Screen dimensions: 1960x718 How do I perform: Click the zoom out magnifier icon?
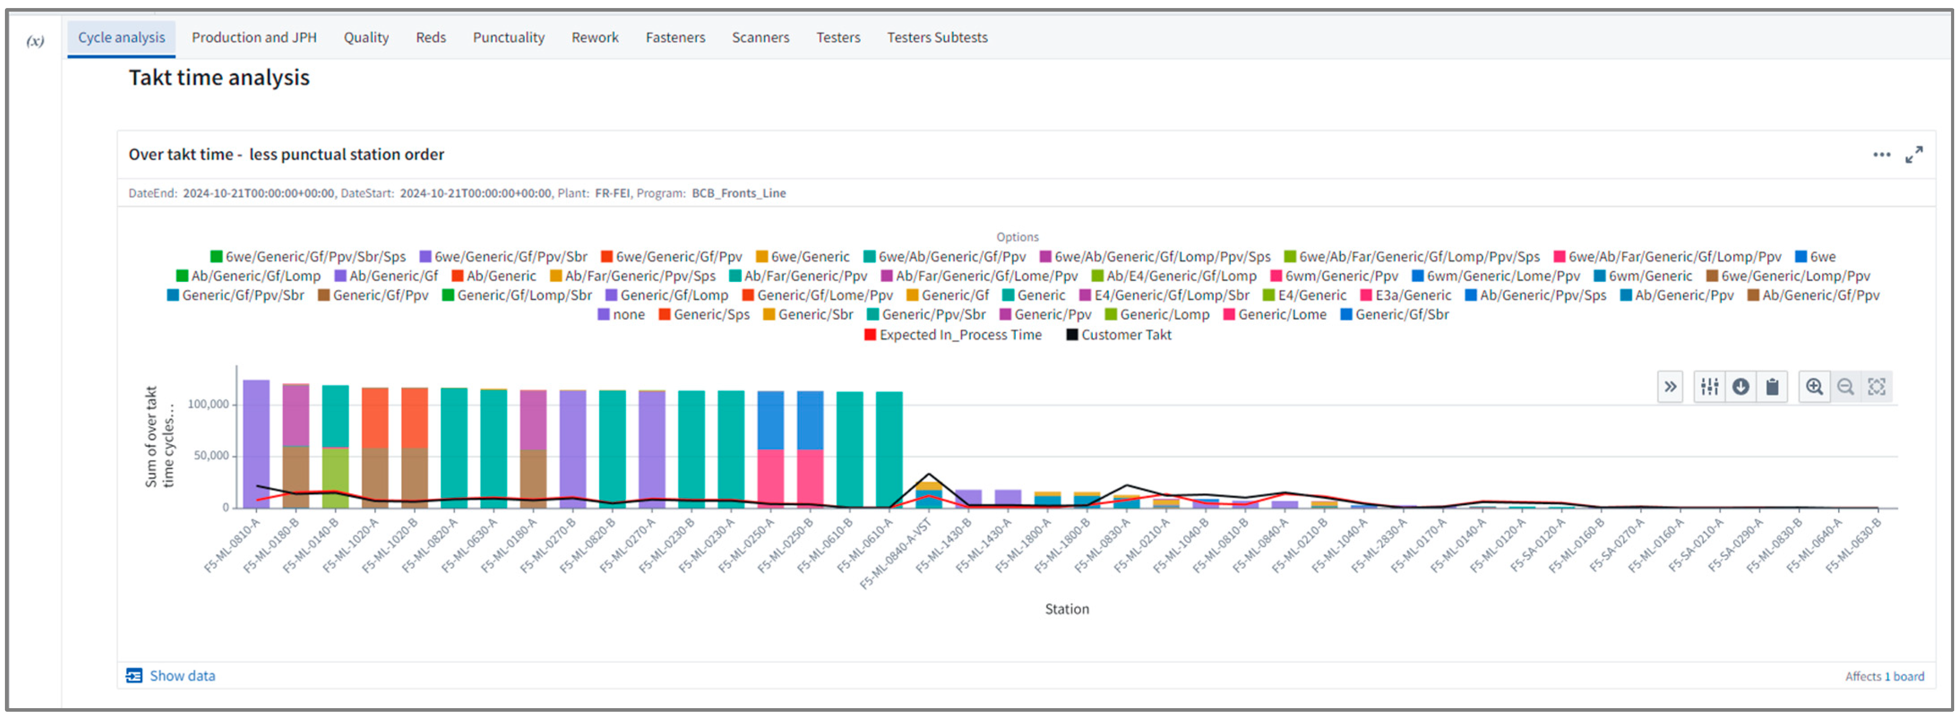coord(1845,387)
